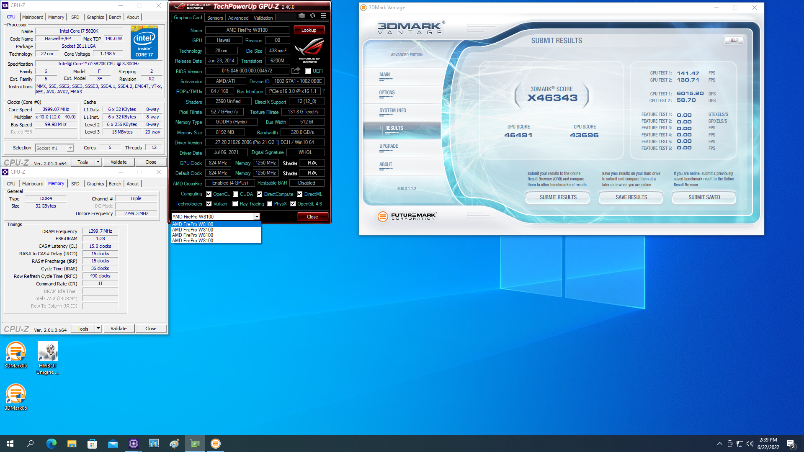
Task: Open the Advanced tab in GPU-Z
Action: click(x=238, y=18)
